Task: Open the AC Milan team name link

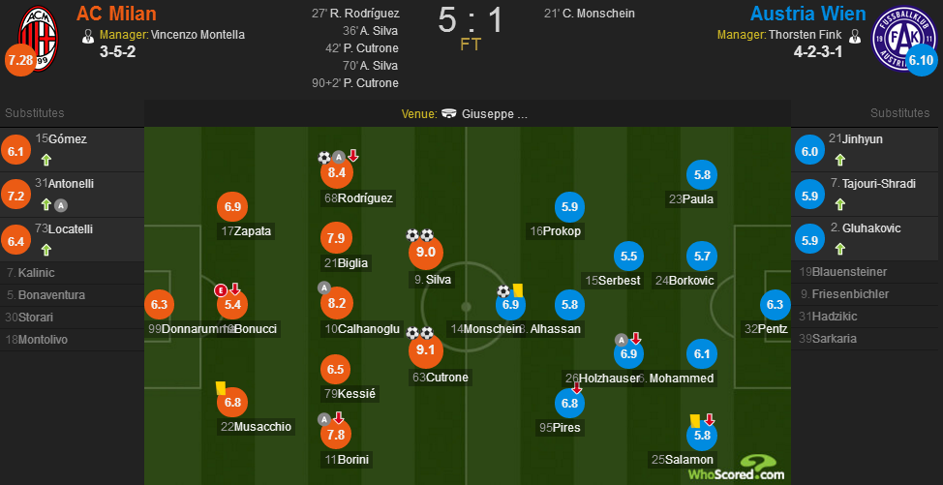Action: pos(117,14)
